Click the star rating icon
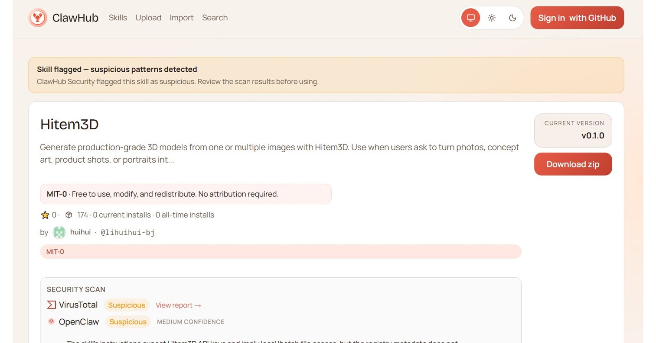Screen dimensions: 656x343 point(45,215)
